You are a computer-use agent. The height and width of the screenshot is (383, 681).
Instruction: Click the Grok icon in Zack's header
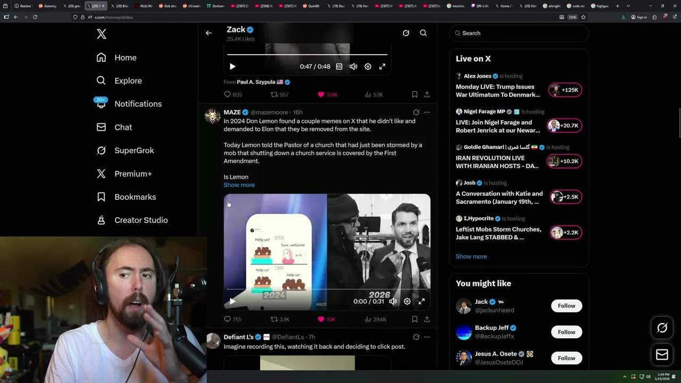coord(406,33)
